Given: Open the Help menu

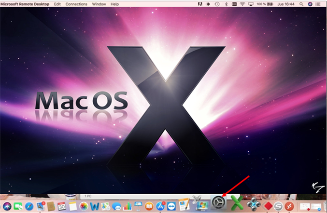Looking at the screenshot, I should coord(114,4).
